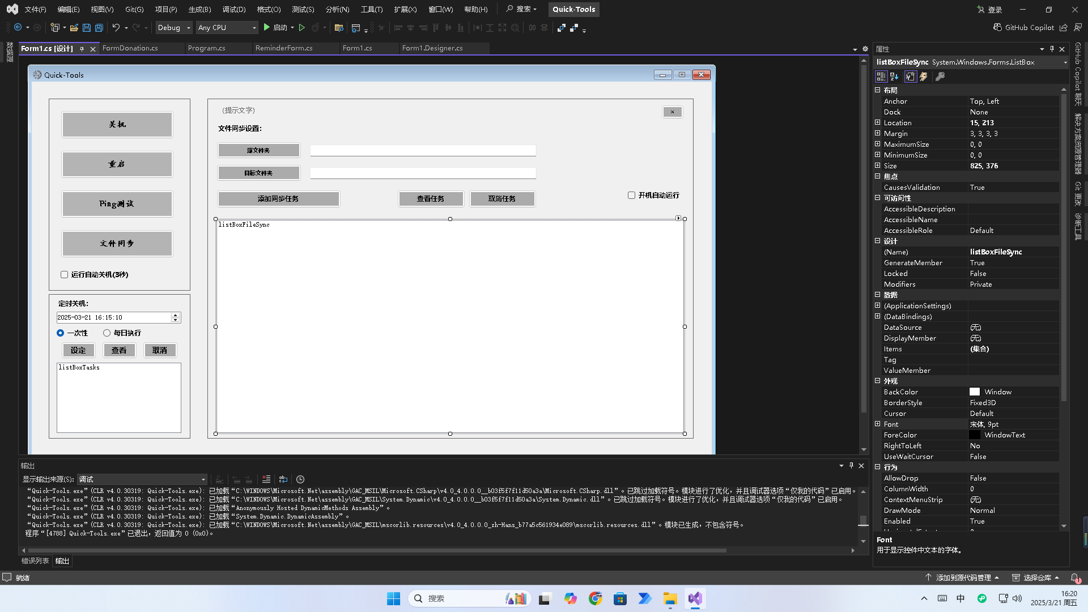Image resolution: width=1088 pixels, height=612 pixels.
Task: Click the Visual Studio taskbar icon
Action: pyautogui.click(x=695, y=598)
